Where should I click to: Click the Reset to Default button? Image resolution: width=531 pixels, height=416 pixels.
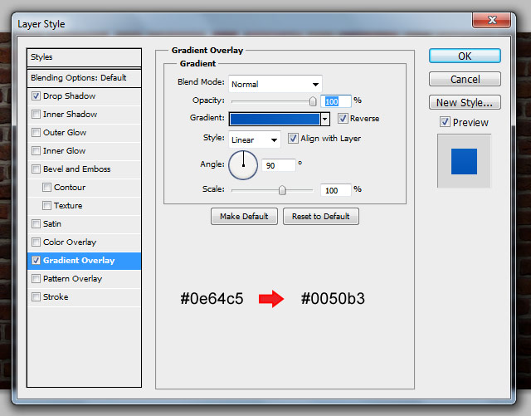pyautogui.click(x=321, y=217)
